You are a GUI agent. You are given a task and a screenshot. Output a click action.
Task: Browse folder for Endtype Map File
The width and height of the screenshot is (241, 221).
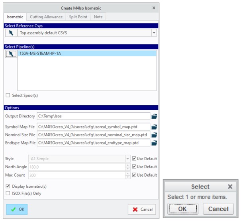coord(154,143)
